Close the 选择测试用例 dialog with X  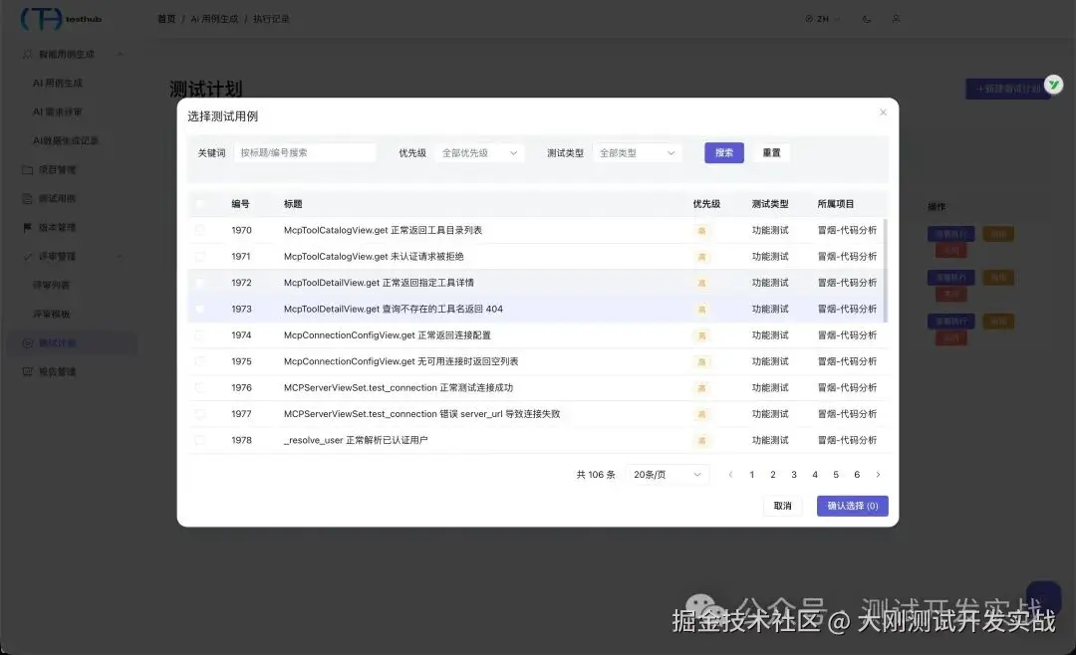coord(883,112)
